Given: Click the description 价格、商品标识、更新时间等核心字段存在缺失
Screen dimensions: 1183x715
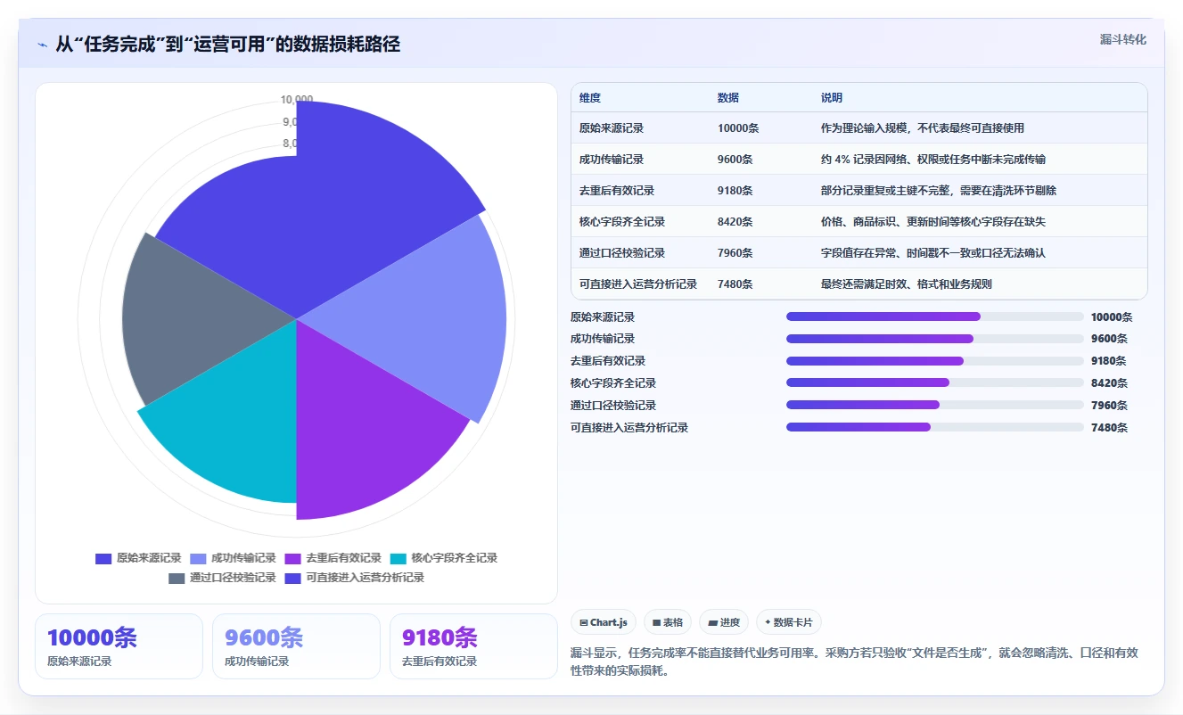Looking at the screenshot, I should tap(933, 222).
